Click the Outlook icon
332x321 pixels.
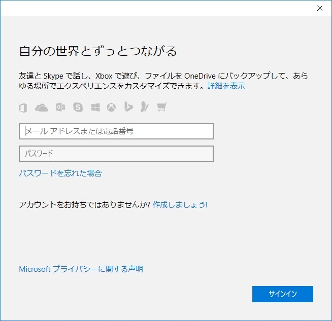pos(60,108)
